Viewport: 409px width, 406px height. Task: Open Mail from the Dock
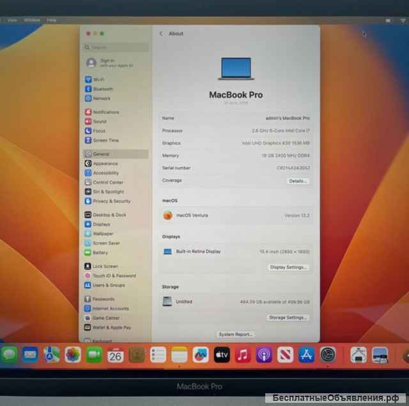(30, 354)
